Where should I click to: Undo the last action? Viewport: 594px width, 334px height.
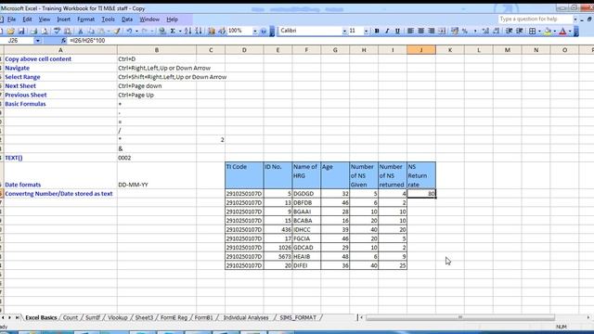pyautogui.click(x=129, y=31)
